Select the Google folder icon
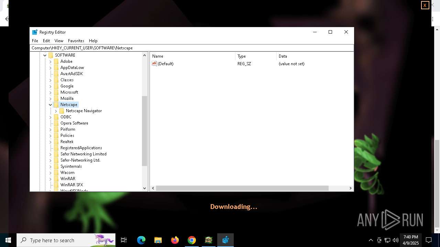 click(56, 86)
